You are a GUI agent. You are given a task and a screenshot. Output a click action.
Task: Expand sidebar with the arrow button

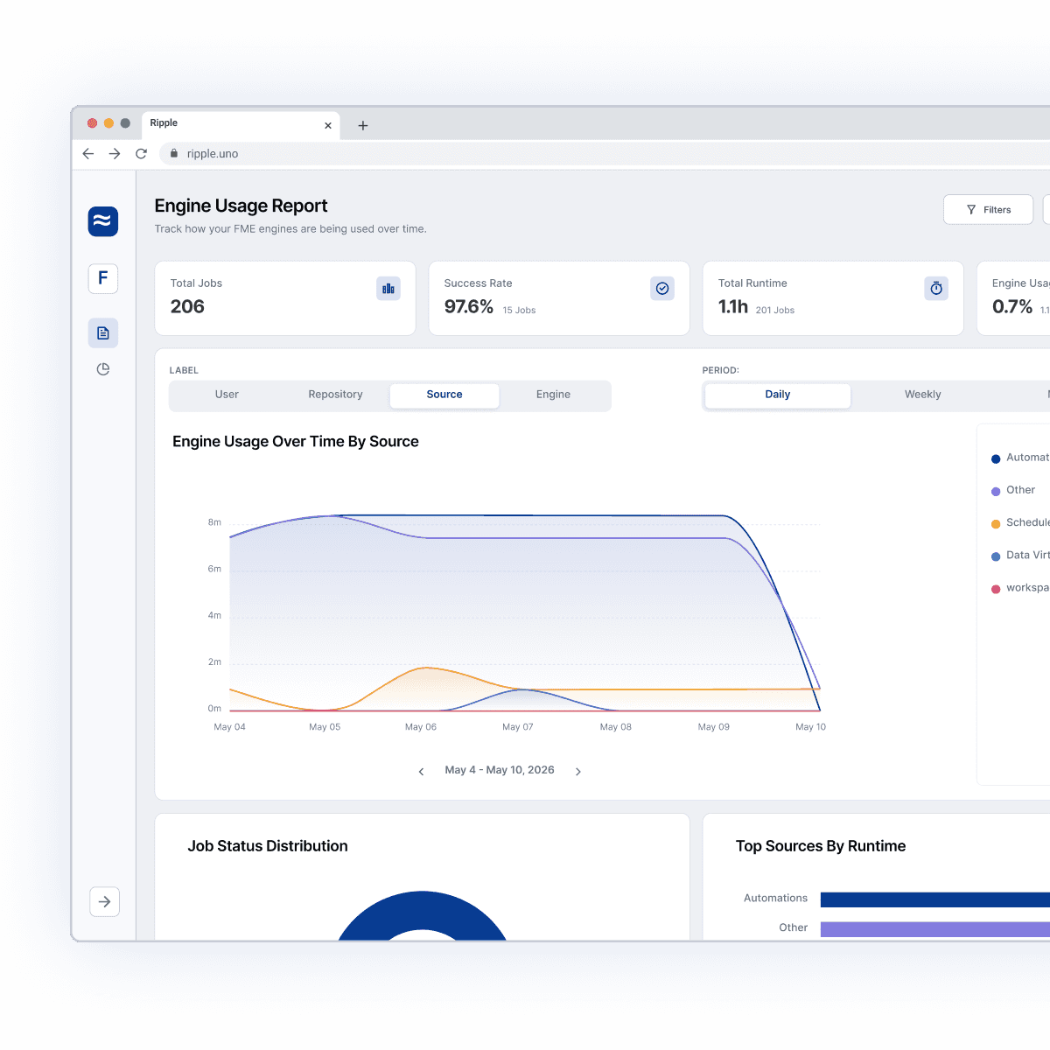104,901
